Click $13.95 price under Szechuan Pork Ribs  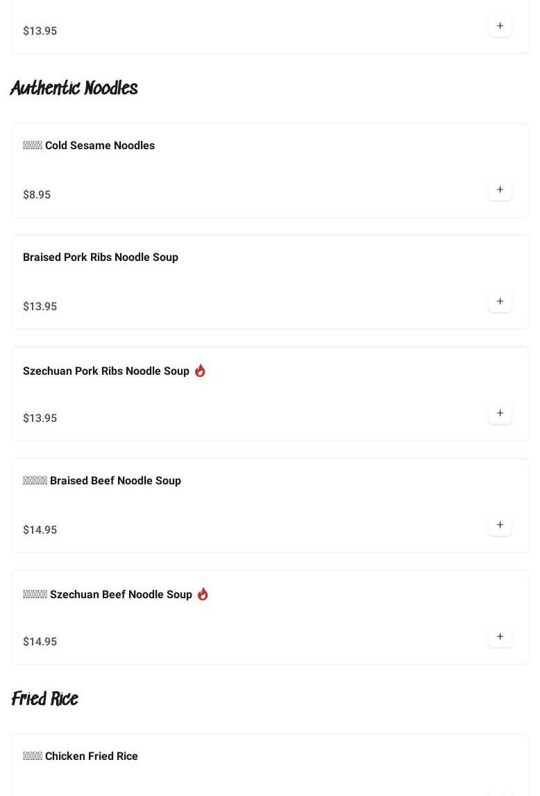[40, 418]
